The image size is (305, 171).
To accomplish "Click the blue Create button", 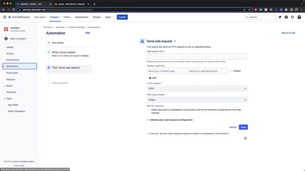I will (122, 17).
